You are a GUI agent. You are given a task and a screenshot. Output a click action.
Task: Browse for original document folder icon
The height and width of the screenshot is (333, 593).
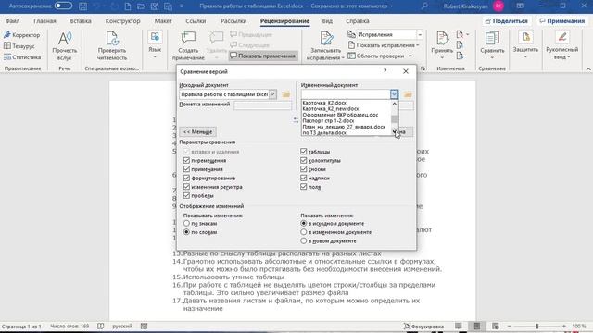coord(286,94)
